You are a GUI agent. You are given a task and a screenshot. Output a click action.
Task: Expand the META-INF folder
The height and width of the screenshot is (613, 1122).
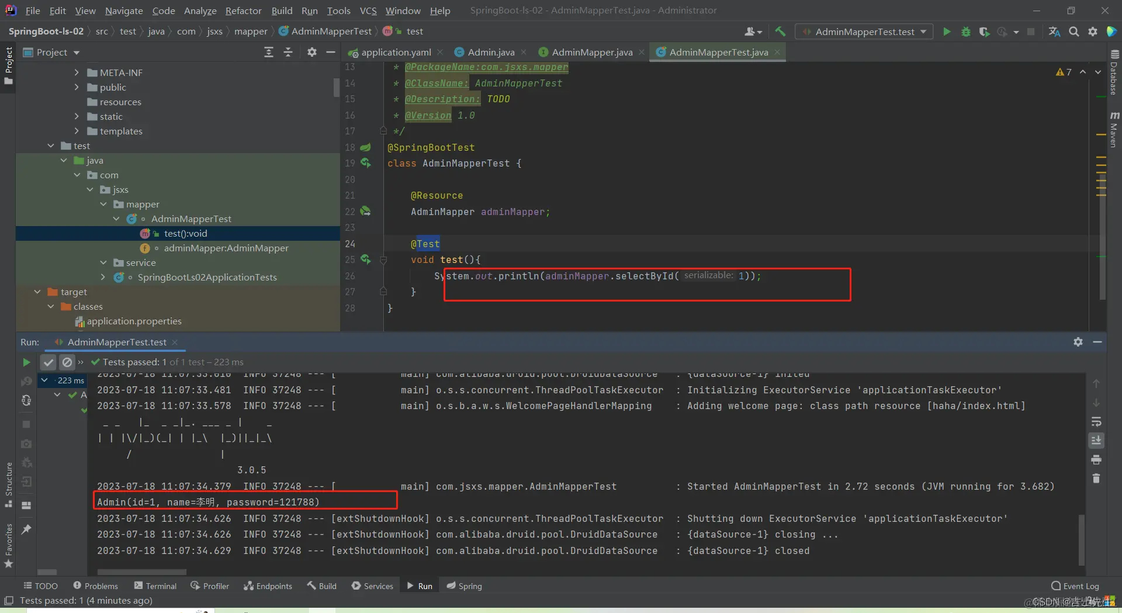click(77, 72)
